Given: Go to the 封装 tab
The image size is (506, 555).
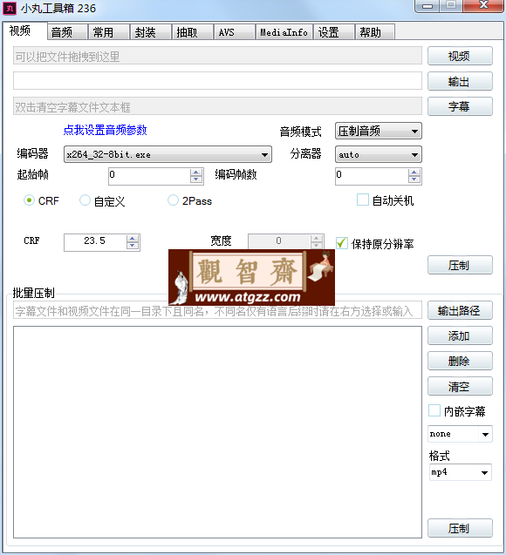Looking at the screenshot, I should [x=151, y=32].
